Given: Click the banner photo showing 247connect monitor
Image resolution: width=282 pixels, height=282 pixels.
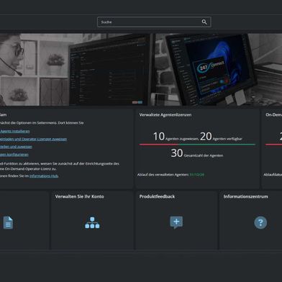Looking at the screenshot, I should click(x=218, y=70).
